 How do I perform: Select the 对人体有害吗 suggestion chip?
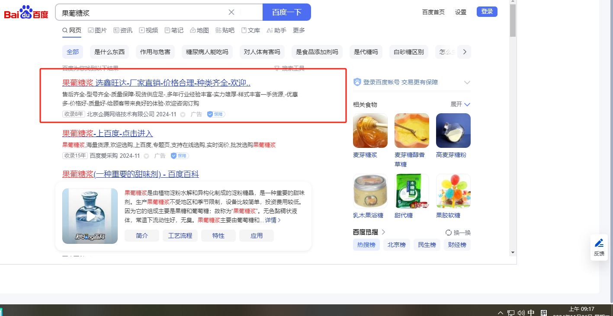pos(262,52)
